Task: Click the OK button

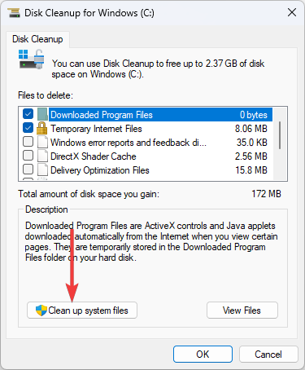Action: pos(203,355)
